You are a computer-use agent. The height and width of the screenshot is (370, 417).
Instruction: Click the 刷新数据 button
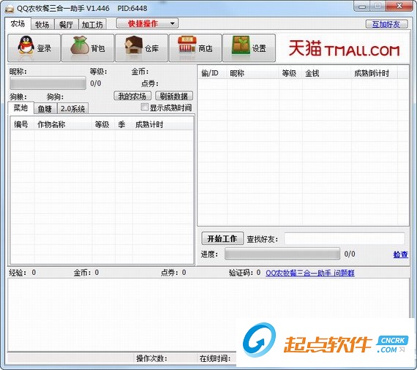[x=174, y=96]
